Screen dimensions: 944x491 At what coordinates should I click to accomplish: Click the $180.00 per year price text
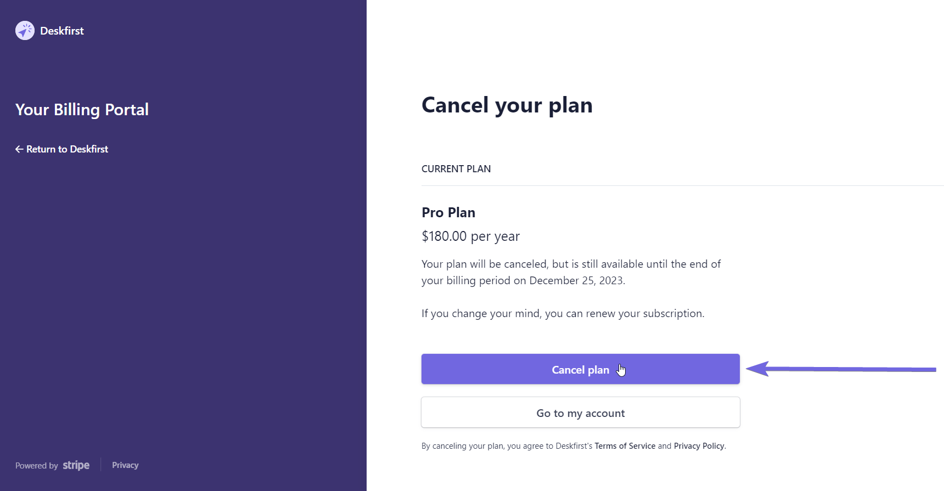470,236
